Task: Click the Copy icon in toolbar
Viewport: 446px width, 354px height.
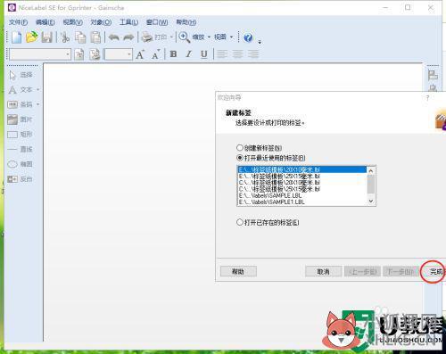Action: (80, 37)
